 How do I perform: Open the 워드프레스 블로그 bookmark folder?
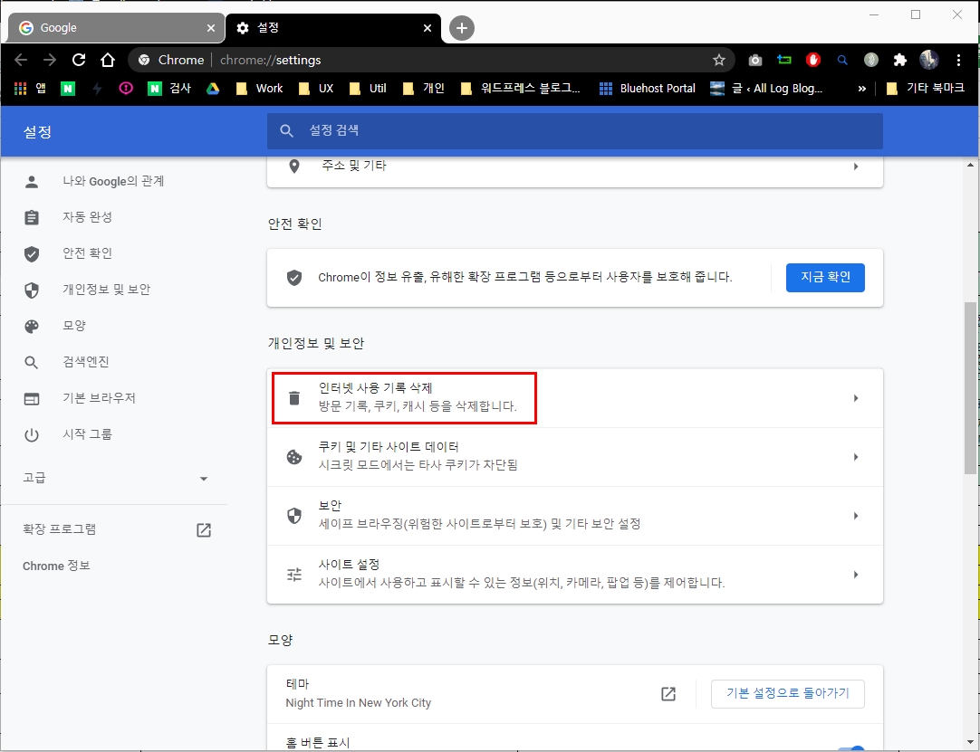[x=520, y=89]
